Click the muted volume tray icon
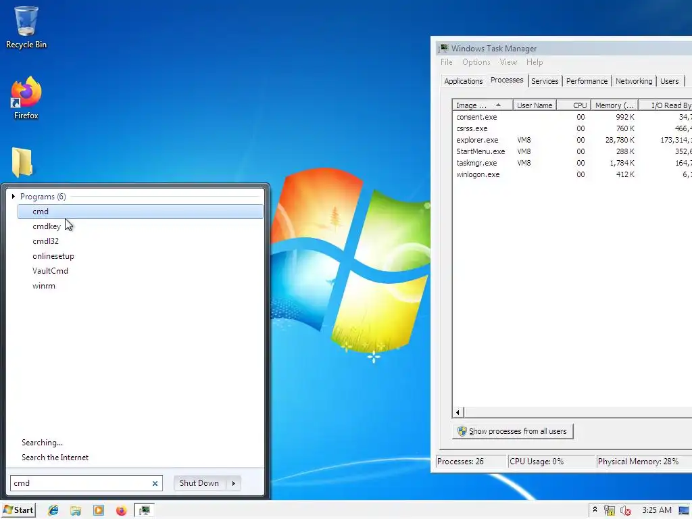Screen dimensions: 692x519 pyautogui.click(x=625, y=510)
